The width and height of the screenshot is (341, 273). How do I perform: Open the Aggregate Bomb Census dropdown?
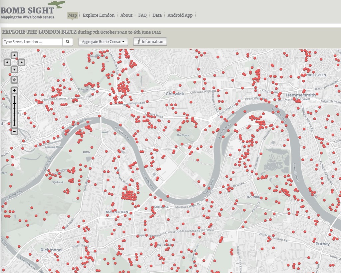coord(103,42)
